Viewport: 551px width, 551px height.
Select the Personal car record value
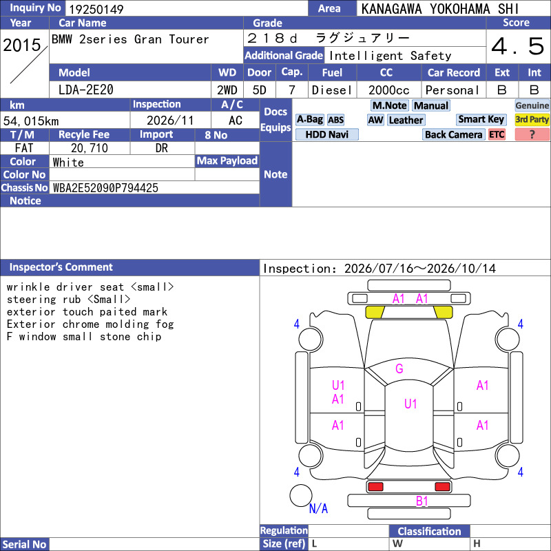[x=453, y=90]
